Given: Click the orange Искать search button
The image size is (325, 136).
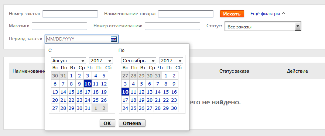Looking at the screenshot, I should (232, 14).
